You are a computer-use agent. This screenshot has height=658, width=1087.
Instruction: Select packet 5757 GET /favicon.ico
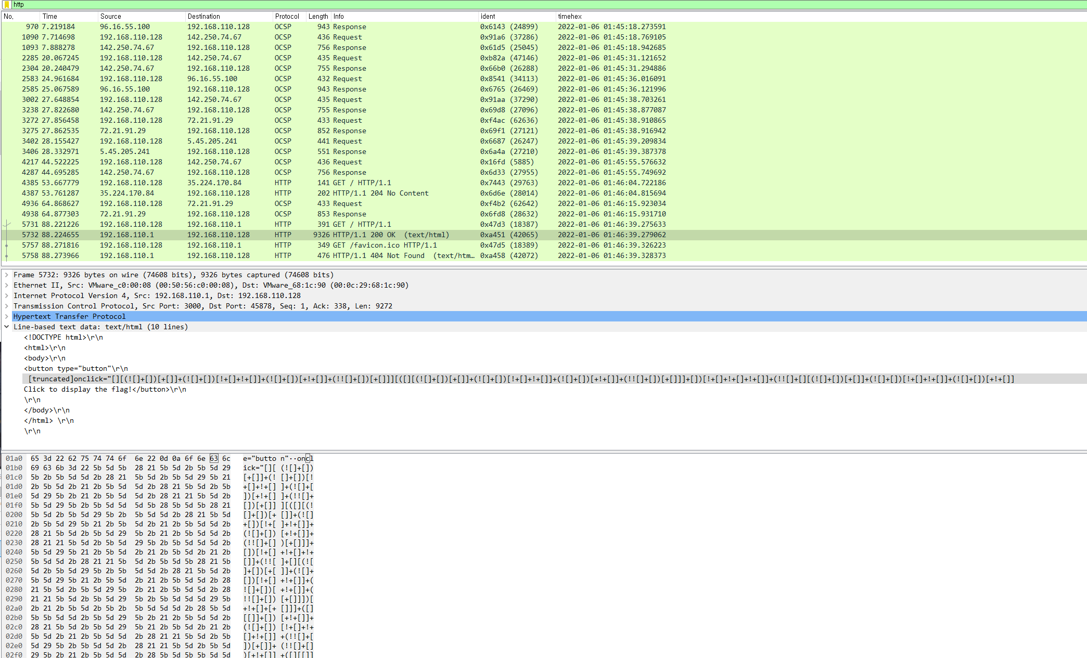[x=385, y=245]
